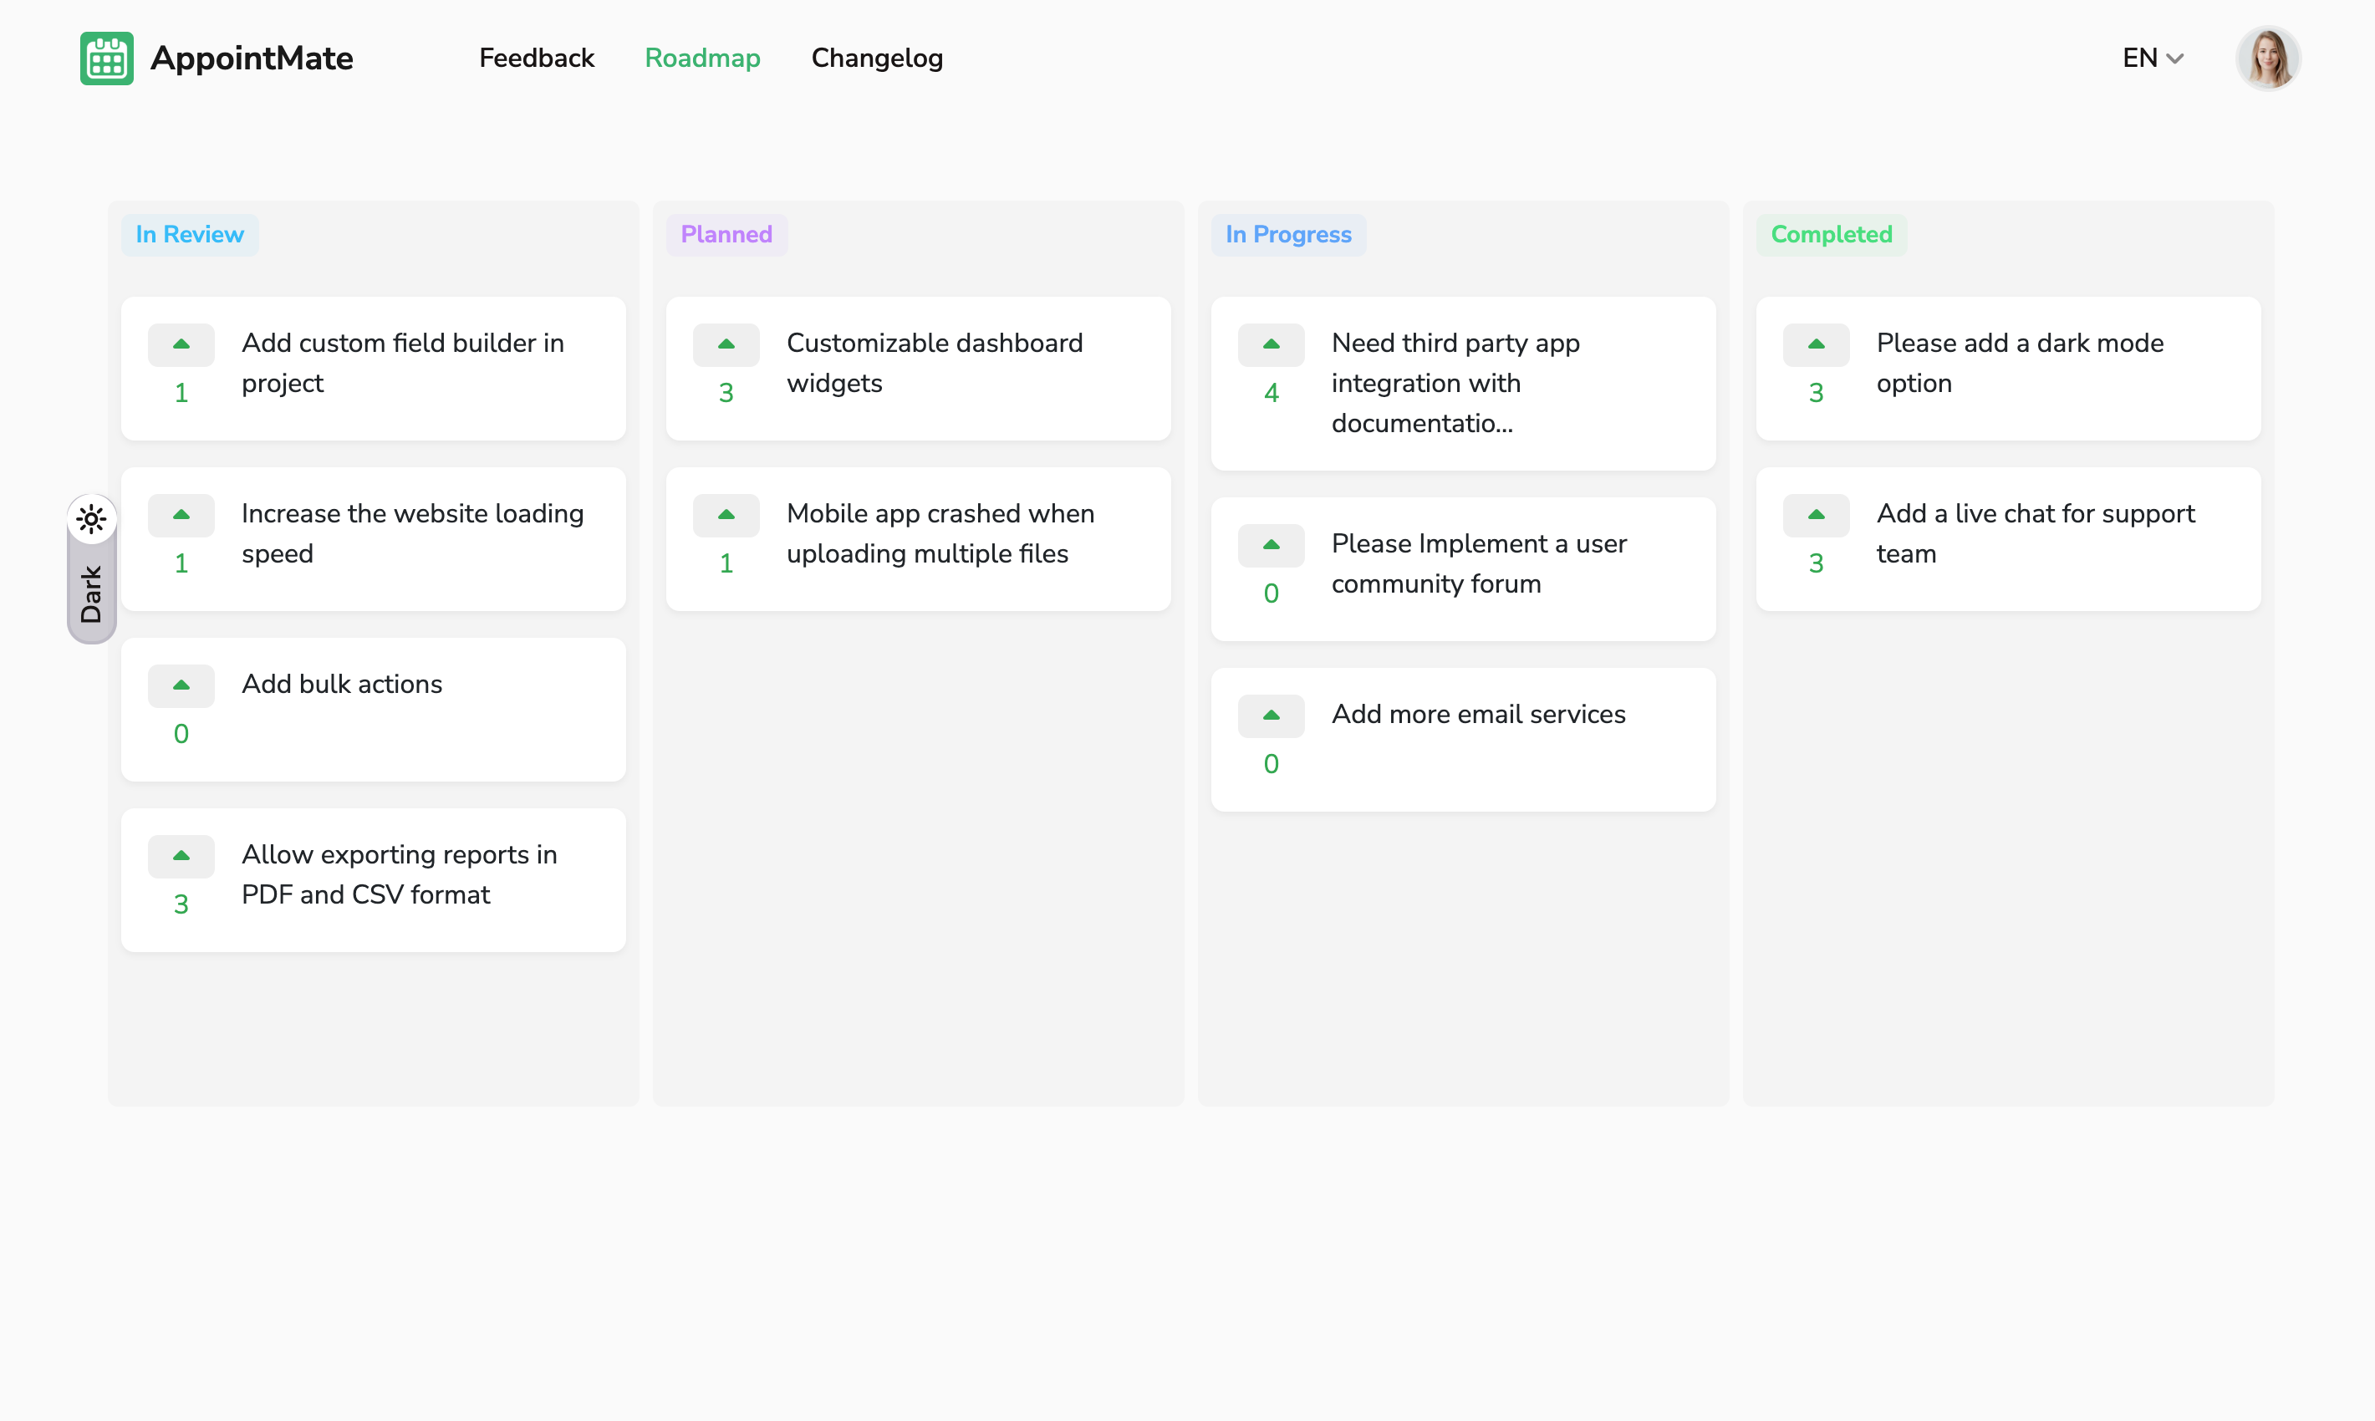Open the 'Add bulk actions' title
The height and width of the screenshot is (1421, 2375).
pyautogui.click(x=342, y=684)
